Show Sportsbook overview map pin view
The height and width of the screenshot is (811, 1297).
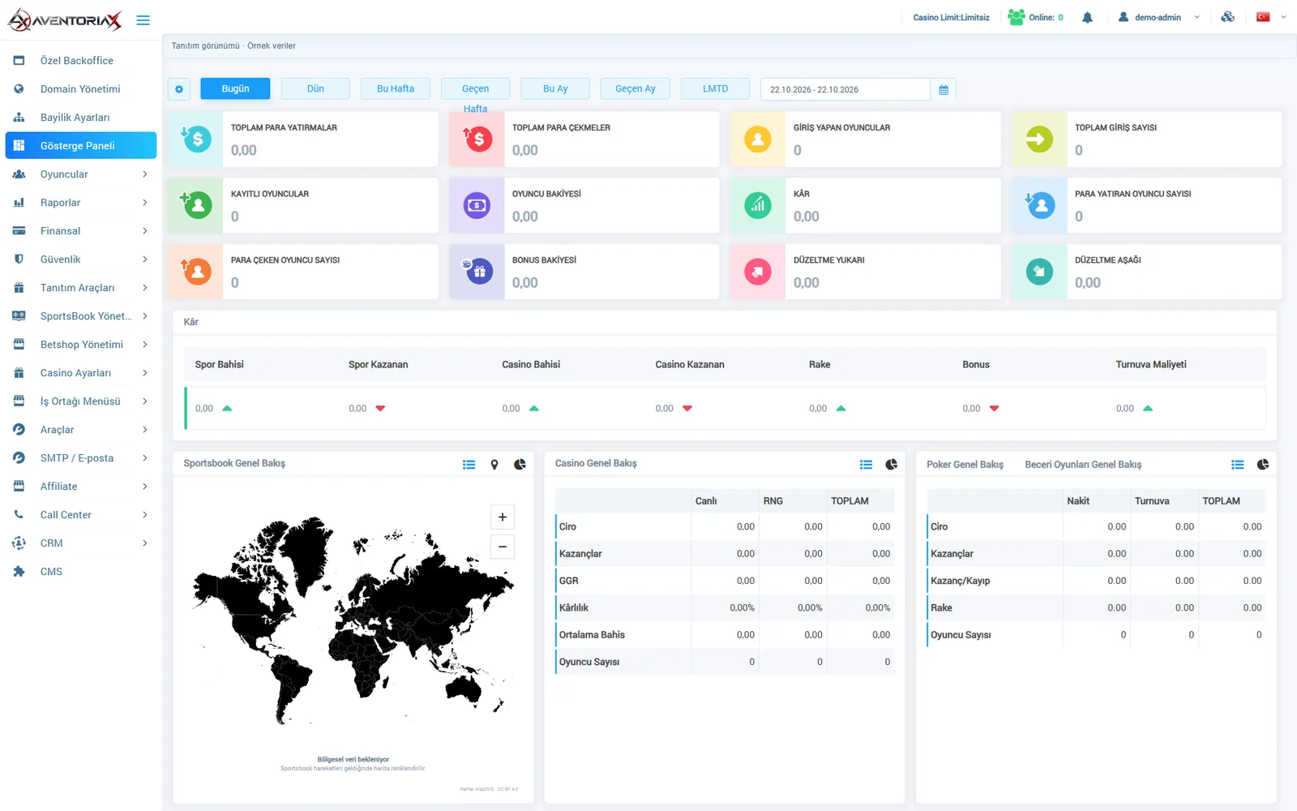click(494, 465)
